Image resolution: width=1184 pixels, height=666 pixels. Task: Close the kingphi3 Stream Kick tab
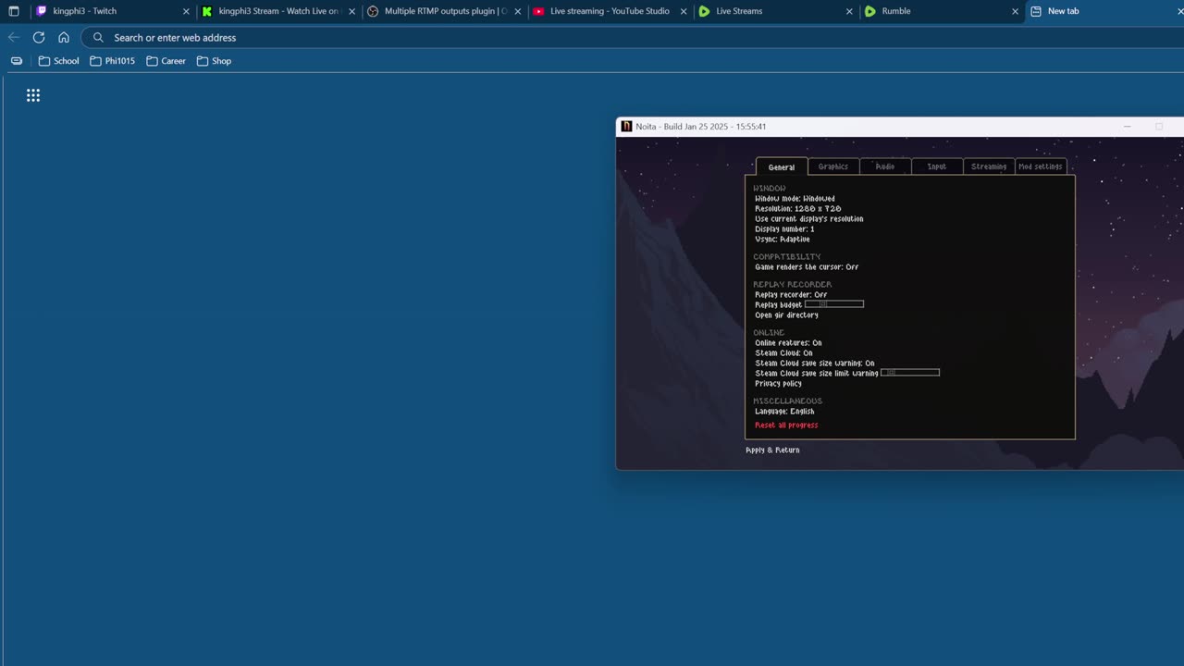[x=351, y=11]
